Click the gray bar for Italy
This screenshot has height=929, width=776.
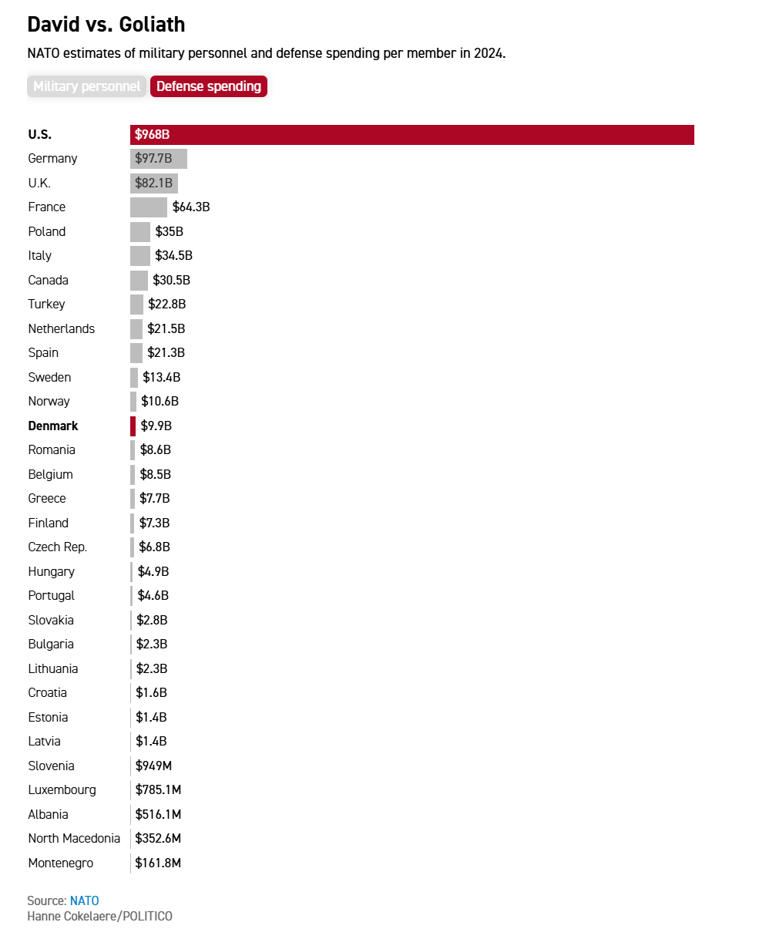140,256
